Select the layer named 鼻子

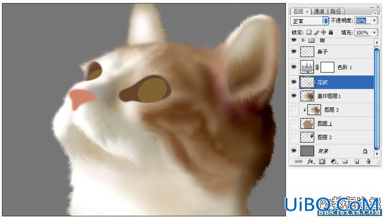322,51
